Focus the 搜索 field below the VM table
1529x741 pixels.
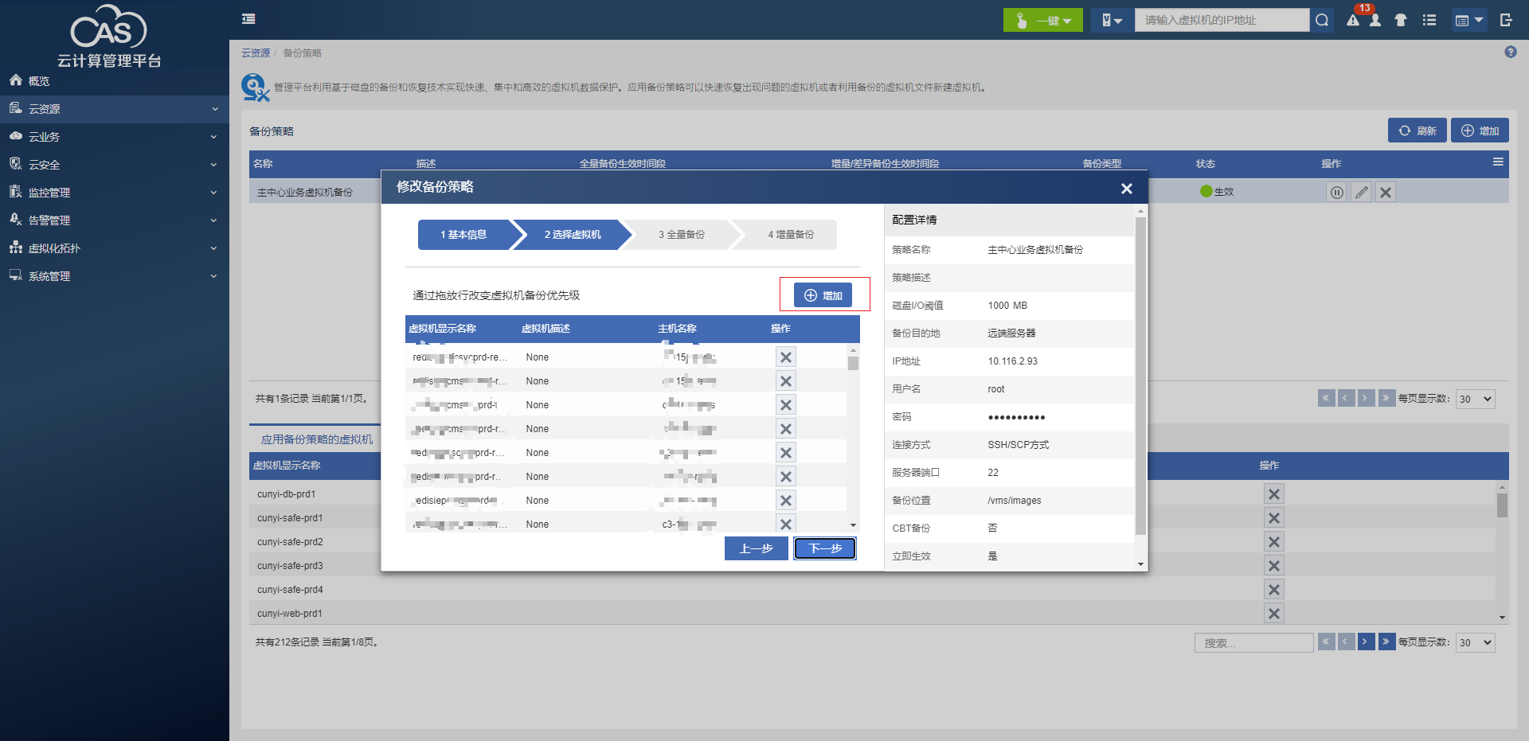[x=1253, y=643]
